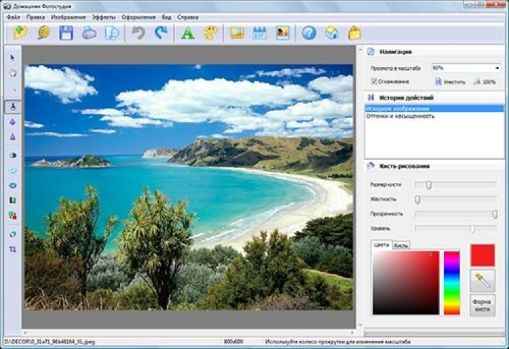Select the sharpen cone tool
Image resolution: width=509 pixels, height=349 pixels.
click(x=13, y=137)
